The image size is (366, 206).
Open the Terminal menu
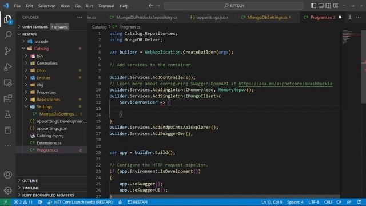(x=106, y=6)
